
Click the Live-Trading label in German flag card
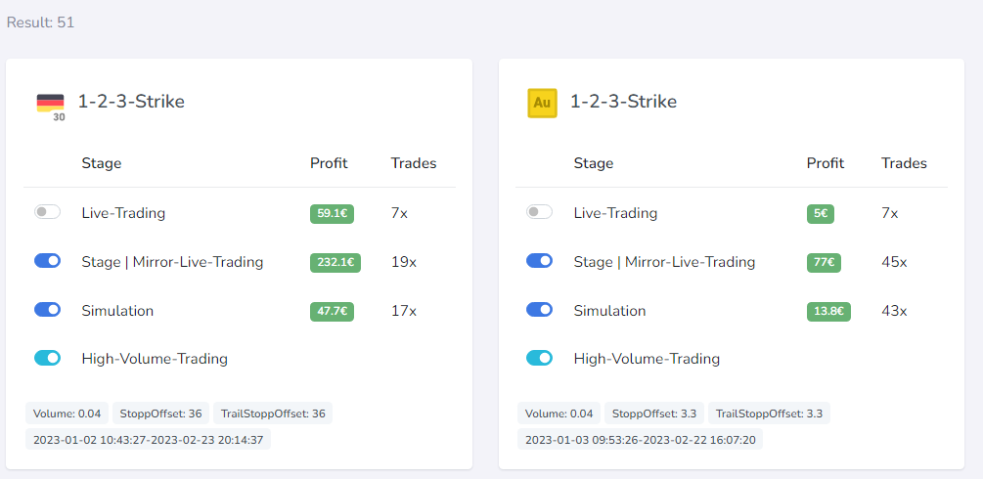pyautogui.click(x=123, y=213)
